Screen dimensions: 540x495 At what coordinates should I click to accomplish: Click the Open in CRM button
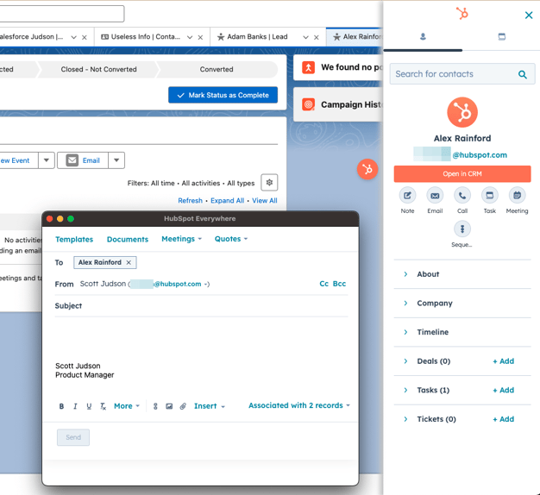[x=462, y=174]
